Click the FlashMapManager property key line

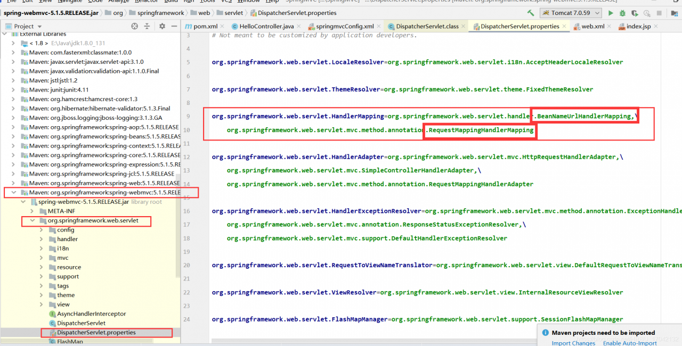tap(417, 319)
